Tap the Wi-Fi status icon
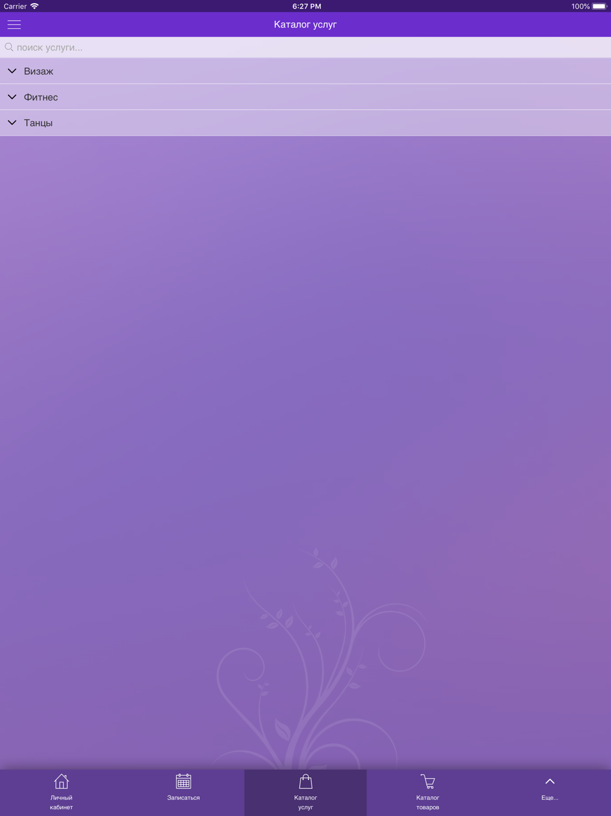611x816 pixels. (x=35, y=6)
